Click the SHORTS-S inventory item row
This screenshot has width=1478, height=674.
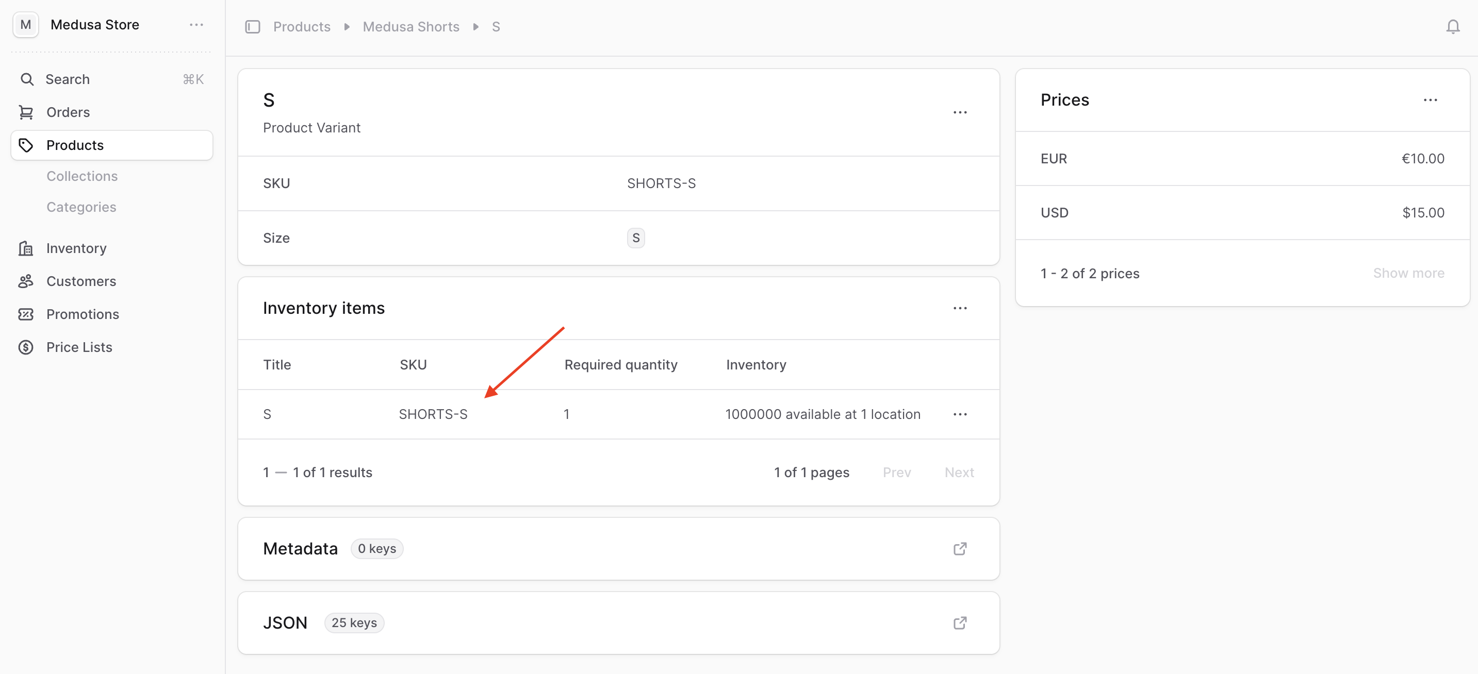[x=433, y=414]
